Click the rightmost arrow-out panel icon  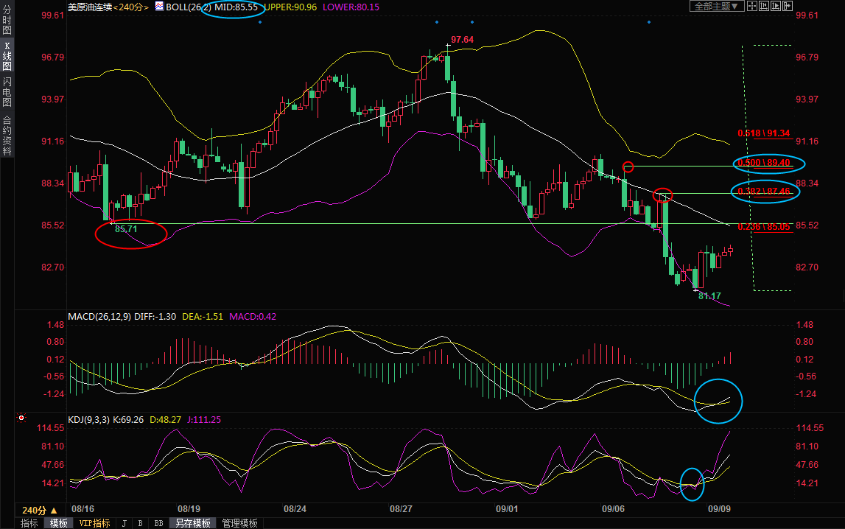click(788, 6)
